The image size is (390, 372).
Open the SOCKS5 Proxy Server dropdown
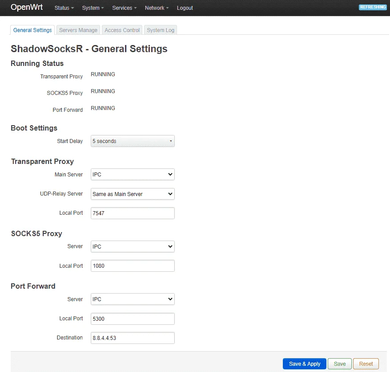133,246
